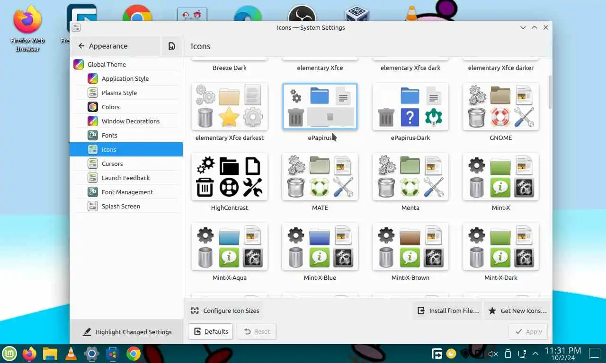Screen dimensions: 606x363
Task: Click the yellow circle tray icon
Action: pyautogui.click(x=451, y=354)
